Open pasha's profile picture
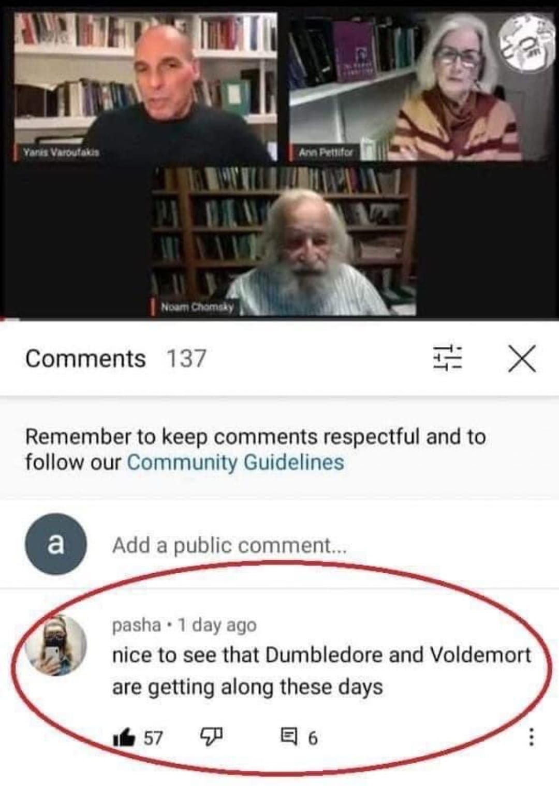 tap(56, 645)
